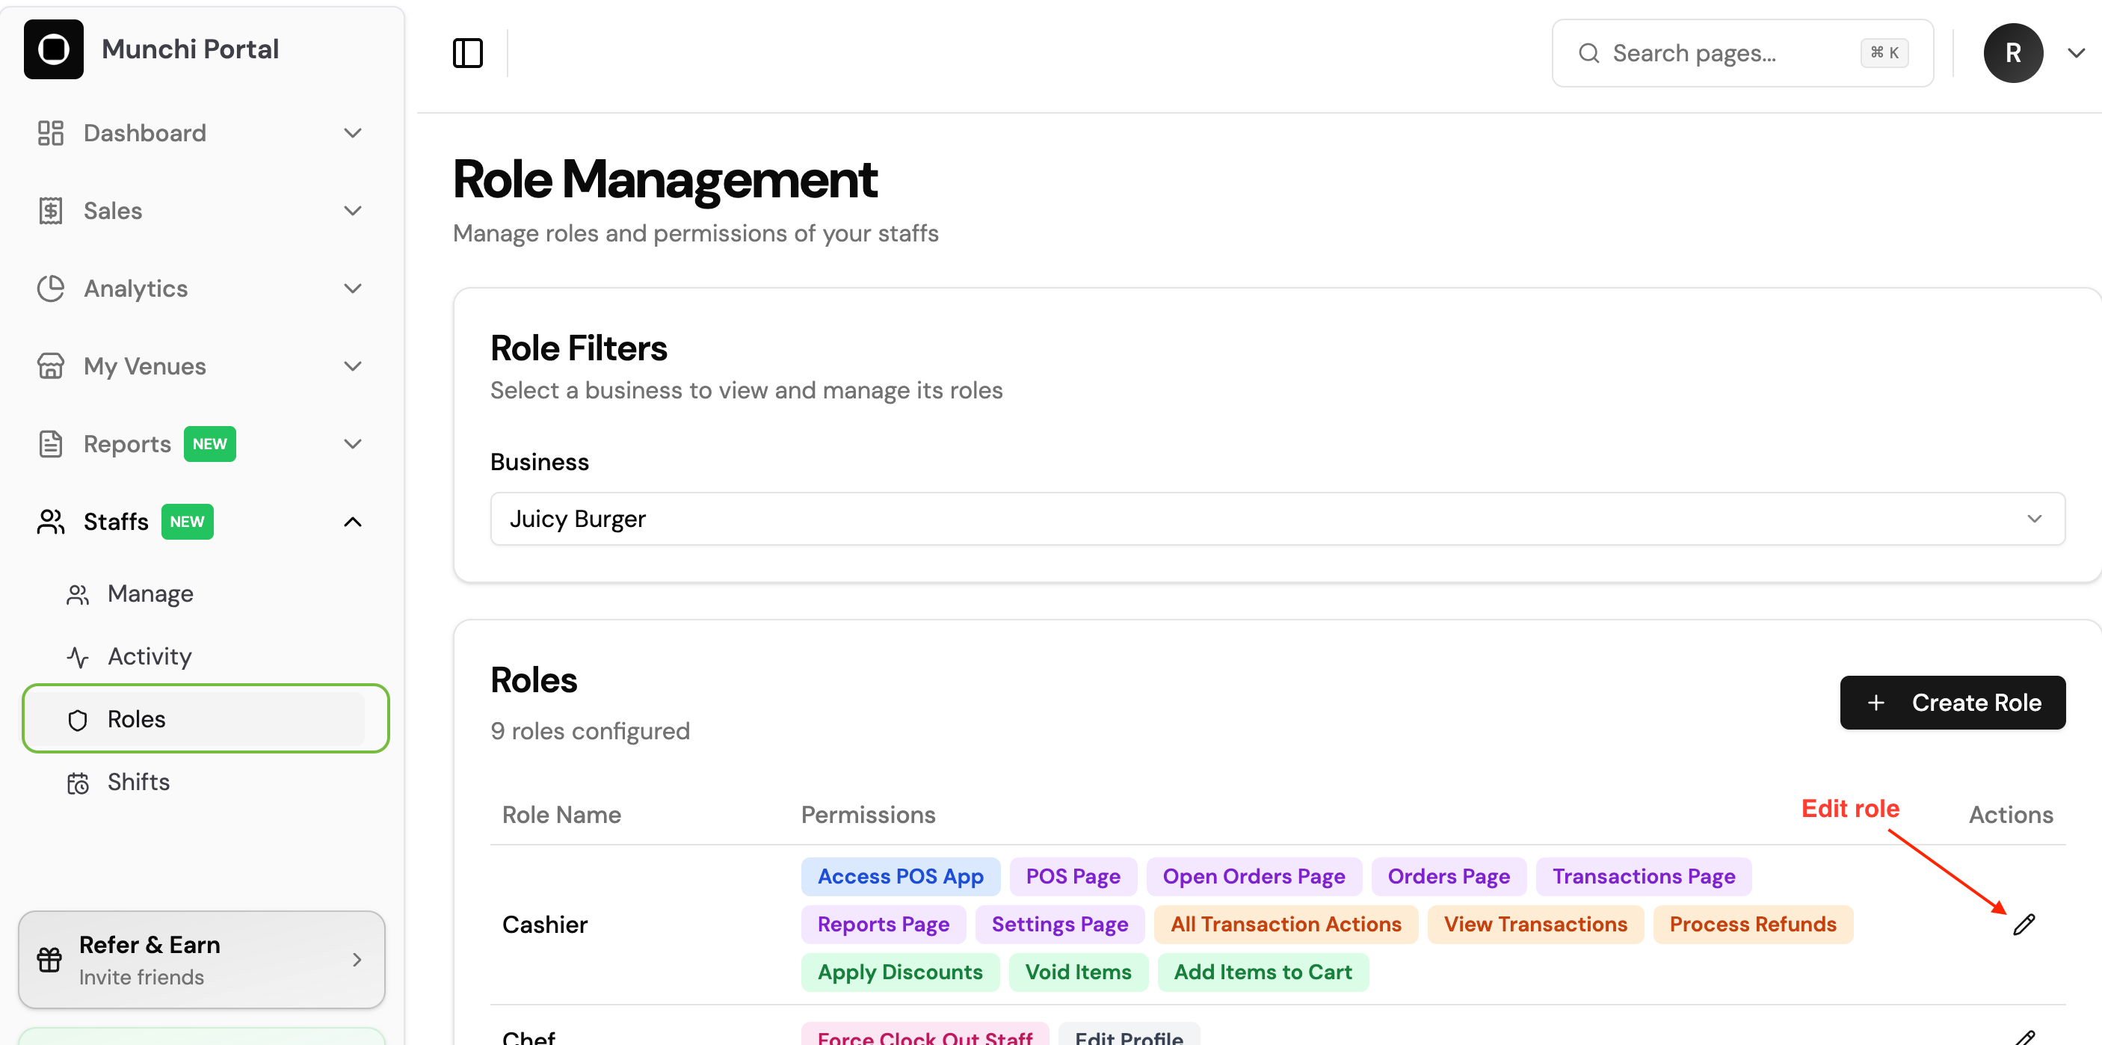Image resolution: width=2102 pixels, height=1045 pixels.
Task: Click the Refer & Earn gift icon
Action: click(x=49, y=959)
